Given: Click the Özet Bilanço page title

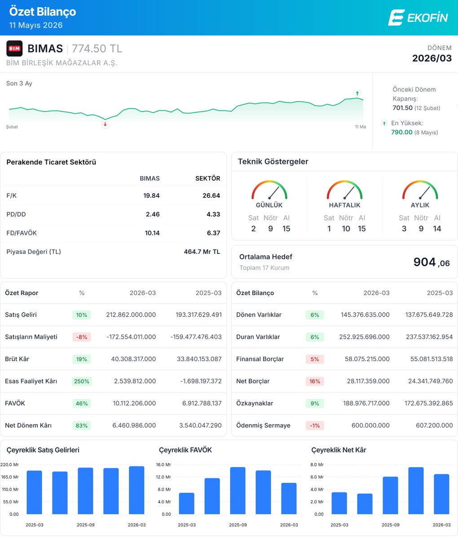Looking at the screenshot, I should pyautogui.click(x=43, y=12).
